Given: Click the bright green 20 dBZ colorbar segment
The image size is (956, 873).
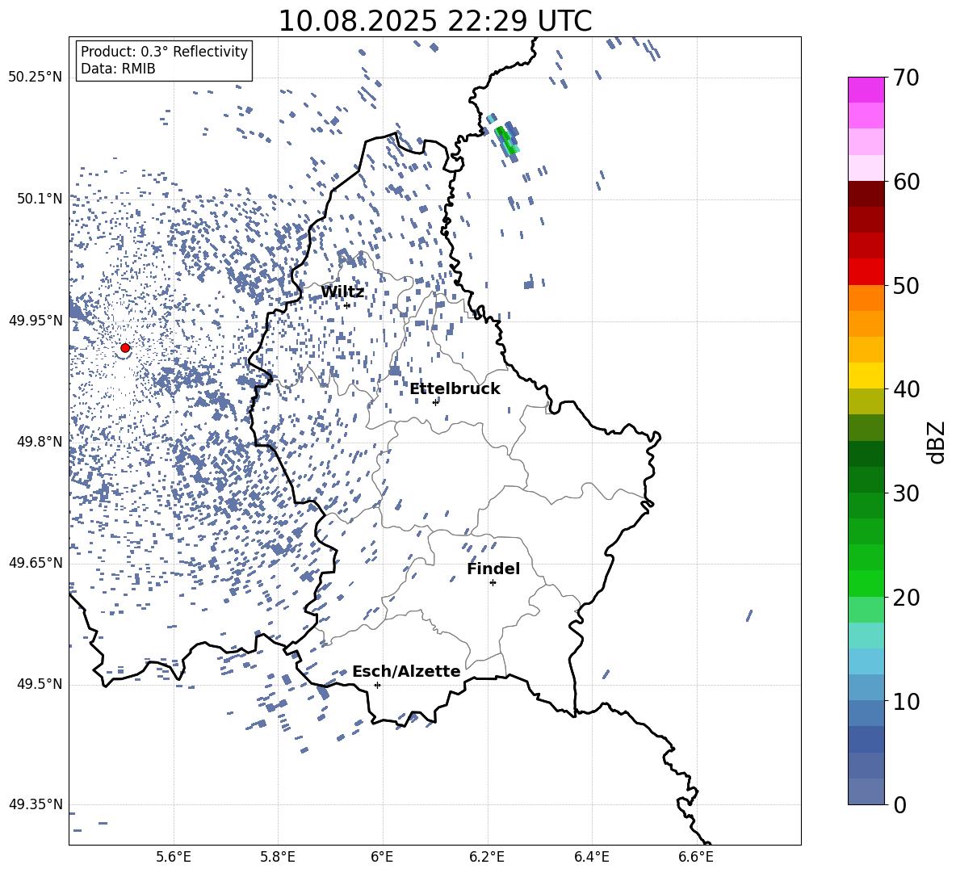Looking at the screenshot, I should tap(866, 583).
